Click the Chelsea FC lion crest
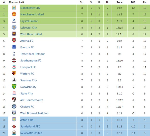The width and height of the screenshot is (150, 136). click(x=14, y=106)
